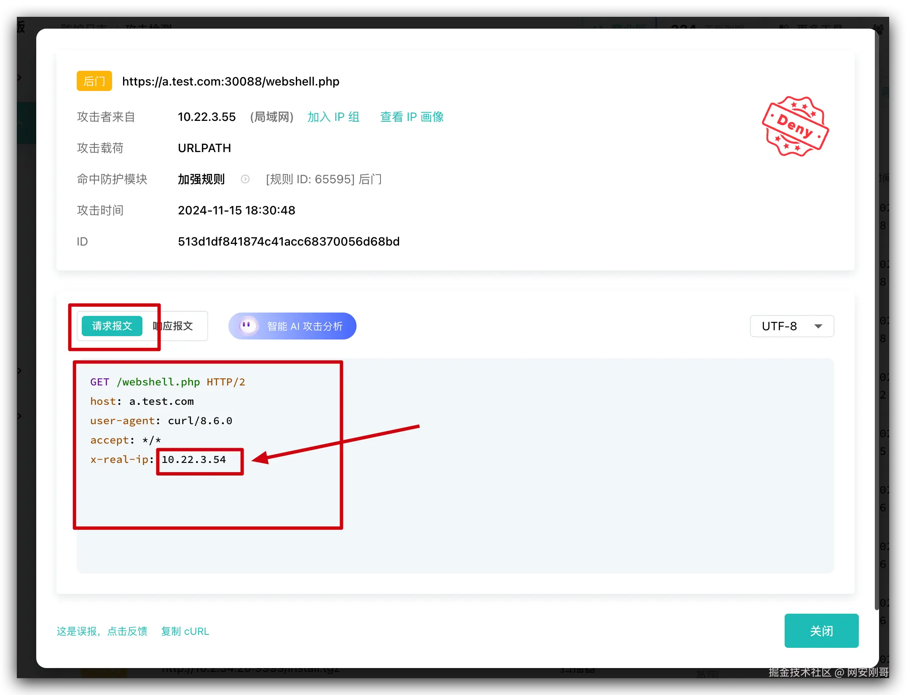Click 这是误报，点击反馈 link
Screen dimensions: 906x695
tap(102, 631)
